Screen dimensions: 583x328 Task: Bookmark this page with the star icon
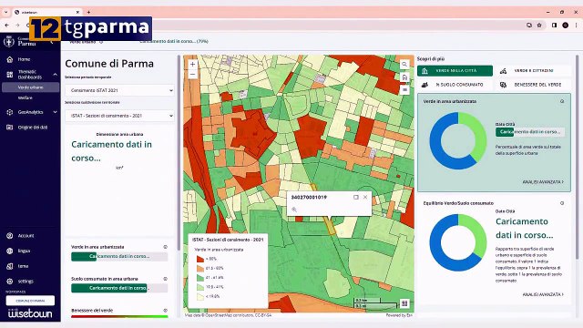(539, 26)
